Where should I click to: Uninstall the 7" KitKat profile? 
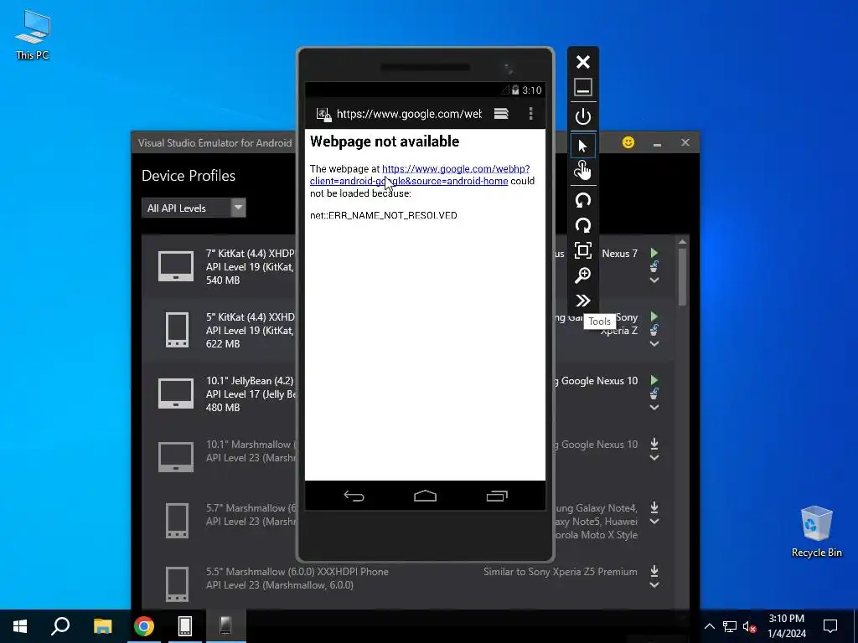(654, 266)
